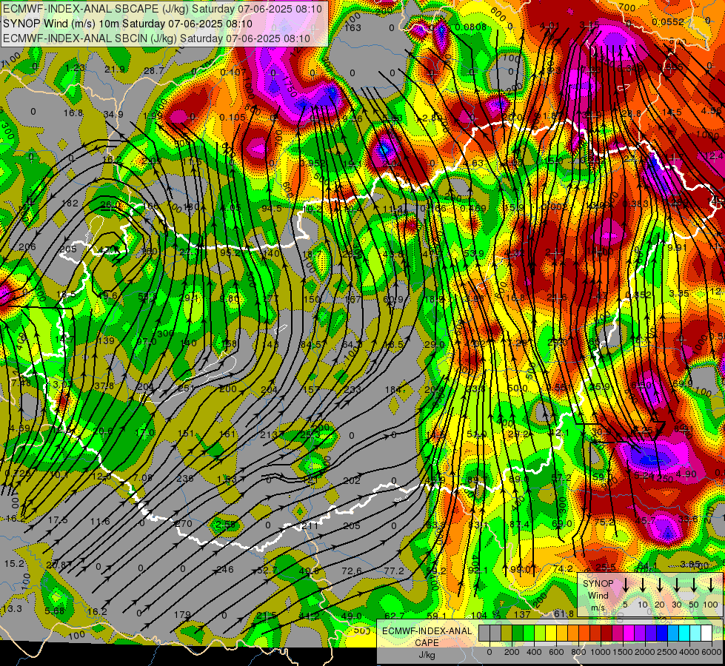
Task: Click the map value 270
Action: [x=184, y=524]
